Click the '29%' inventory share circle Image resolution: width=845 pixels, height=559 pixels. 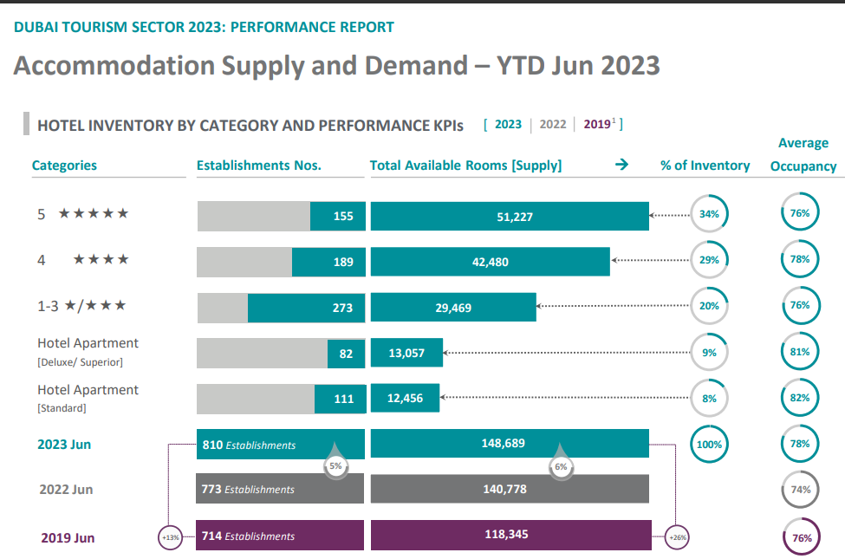pos(709,260)
